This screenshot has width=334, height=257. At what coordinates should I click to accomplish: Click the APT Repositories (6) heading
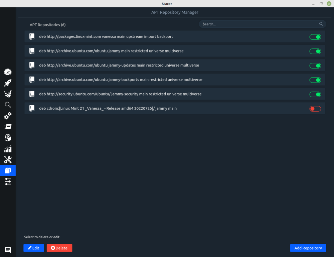tap(47, 25)
